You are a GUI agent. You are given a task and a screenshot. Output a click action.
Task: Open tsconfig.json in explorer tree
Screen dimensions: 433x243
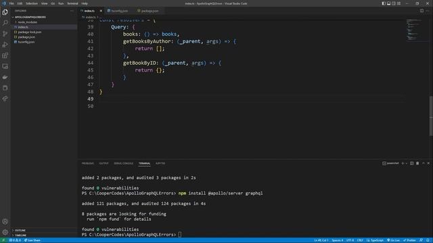click(26, 42)
